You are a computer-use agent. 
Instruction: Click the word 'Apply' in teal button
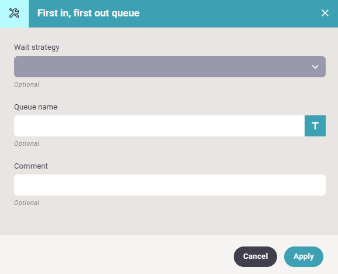tap(303, 256)
